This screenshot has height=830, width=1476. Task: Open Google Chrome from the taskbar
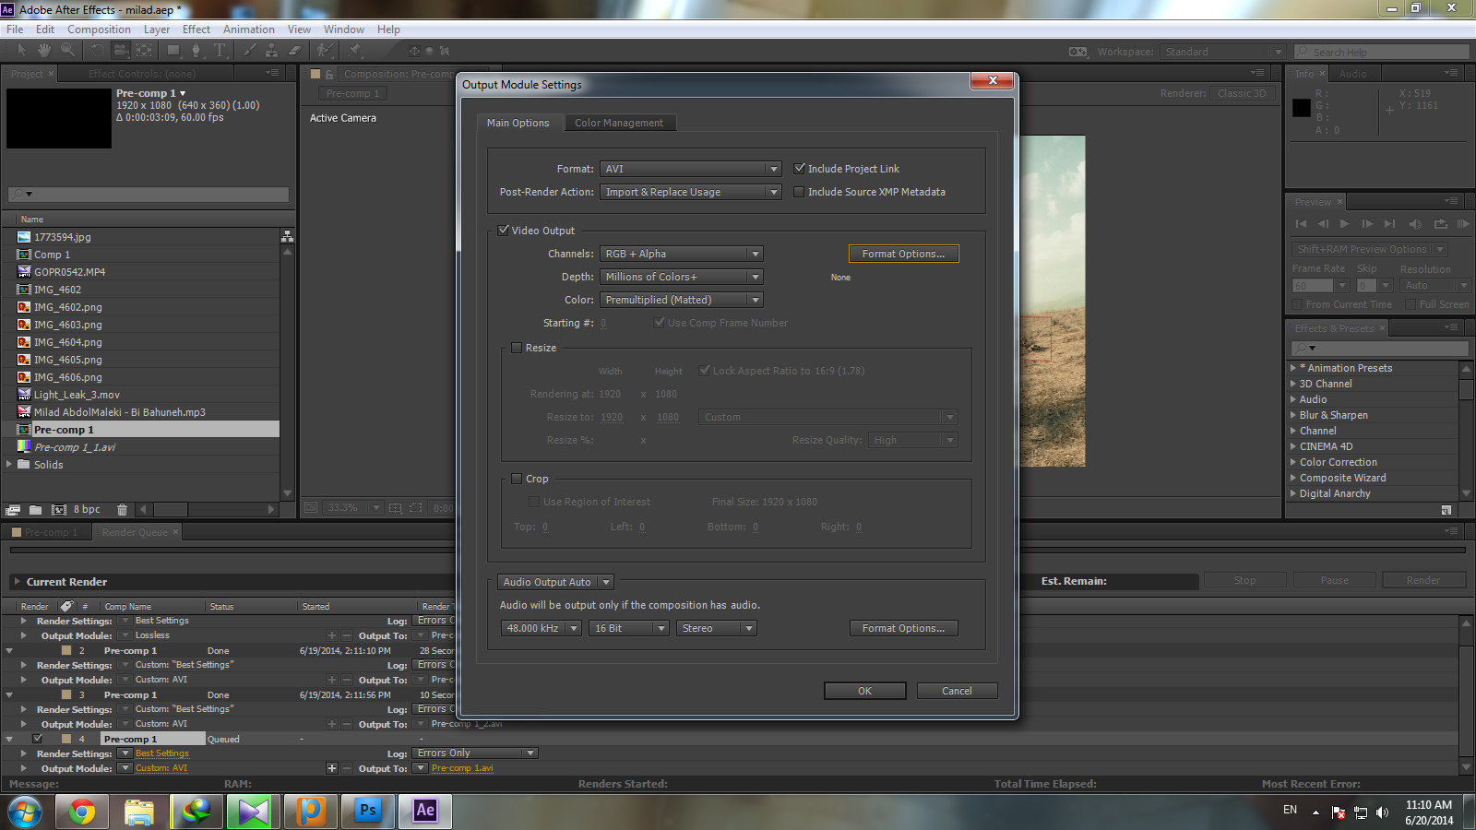(x=81, y=812)
